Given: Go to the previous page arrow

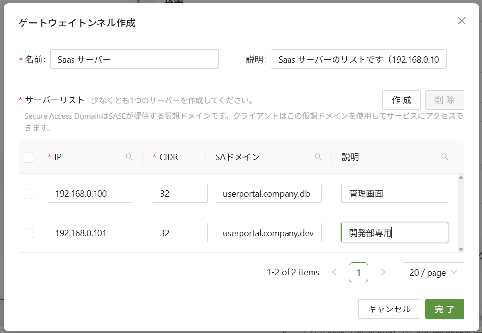Looking at the screenshot, I should [x=334, y=272].
